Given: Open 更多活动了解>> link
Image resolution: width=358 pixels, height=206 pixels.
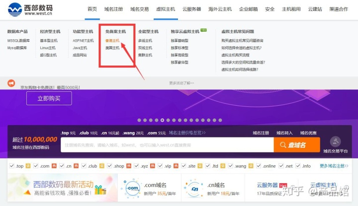Looking at the screenshot, I should coord(181,83).
